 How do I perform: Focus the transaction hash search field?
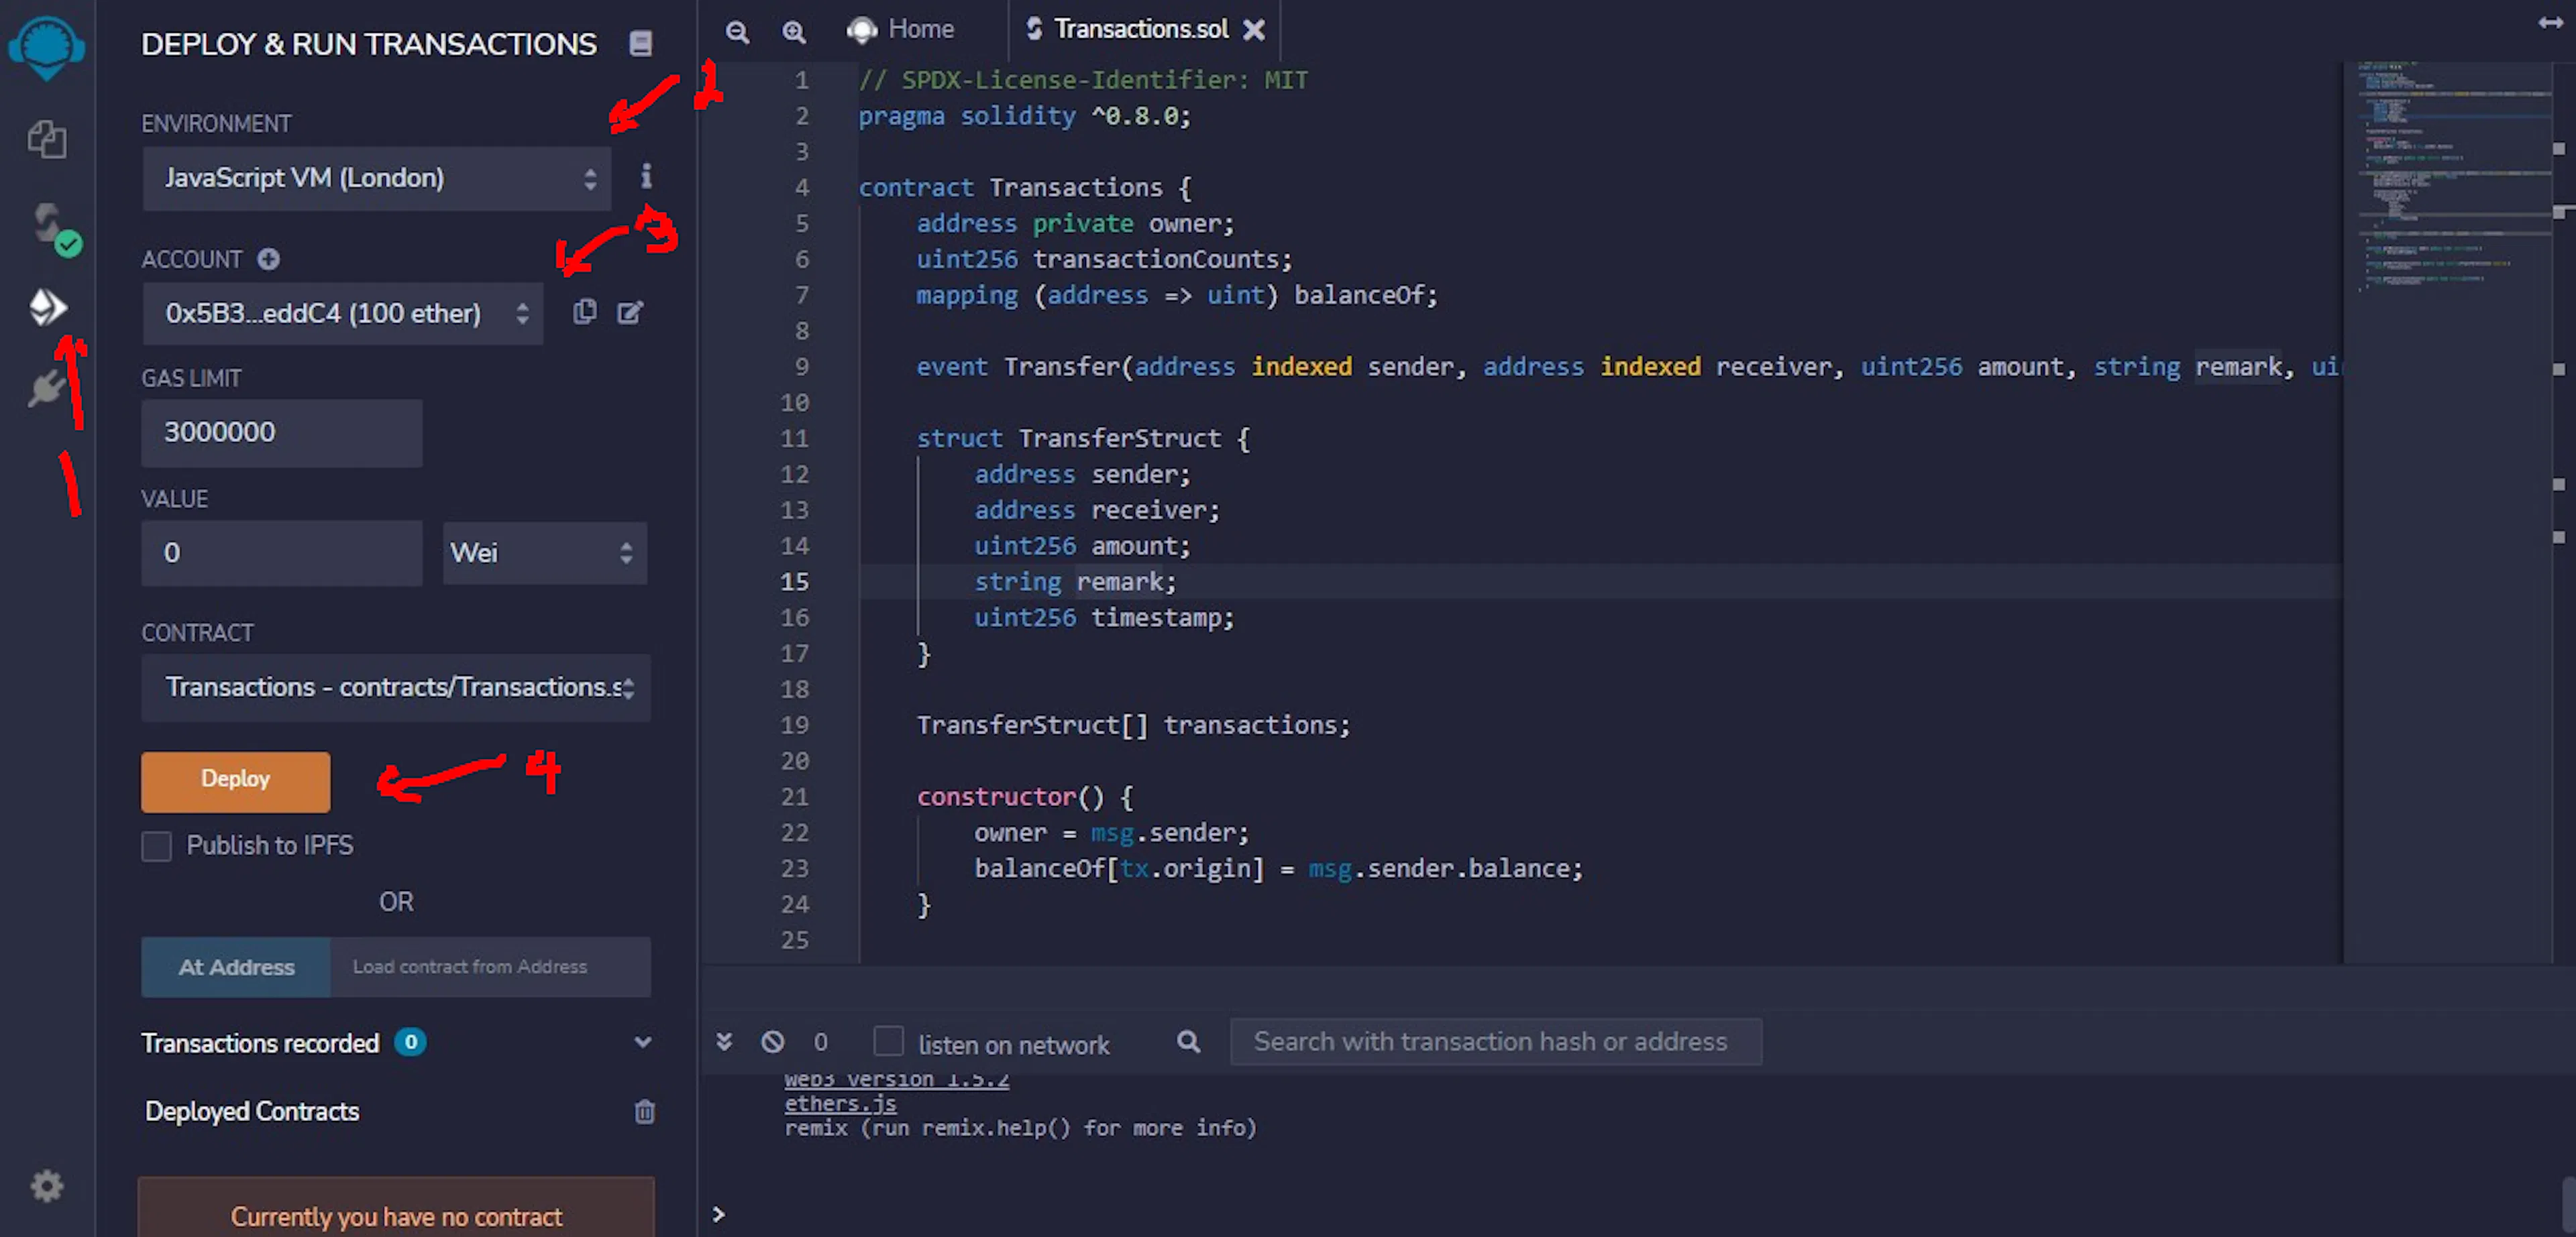pos(1495,1041)
